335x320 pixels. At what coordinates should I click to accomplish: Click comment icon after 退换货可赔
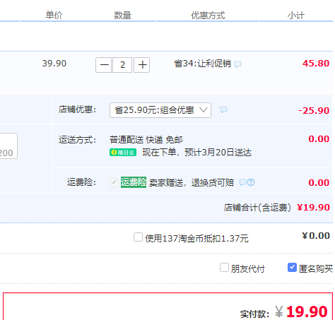click(242, 182)
